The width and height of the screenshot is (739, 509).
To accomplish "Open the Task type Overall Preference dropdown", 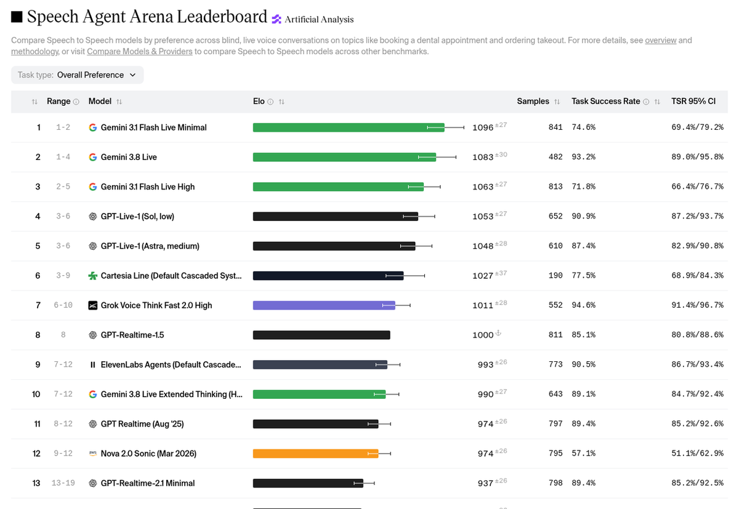I will click(78, 75).
